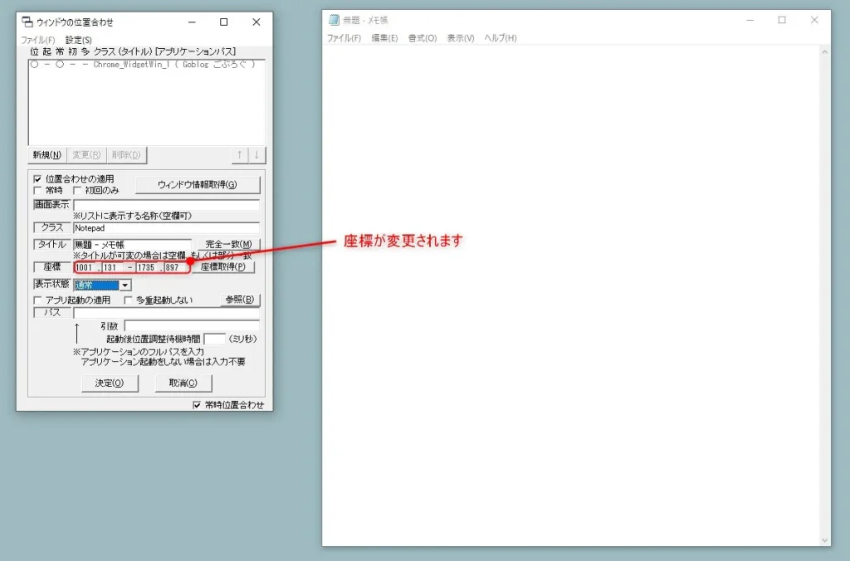This screenshot has width=850, height=561.
Task: Click the ウィンドウ情報取得(G) button
Action: coord(199,183)
